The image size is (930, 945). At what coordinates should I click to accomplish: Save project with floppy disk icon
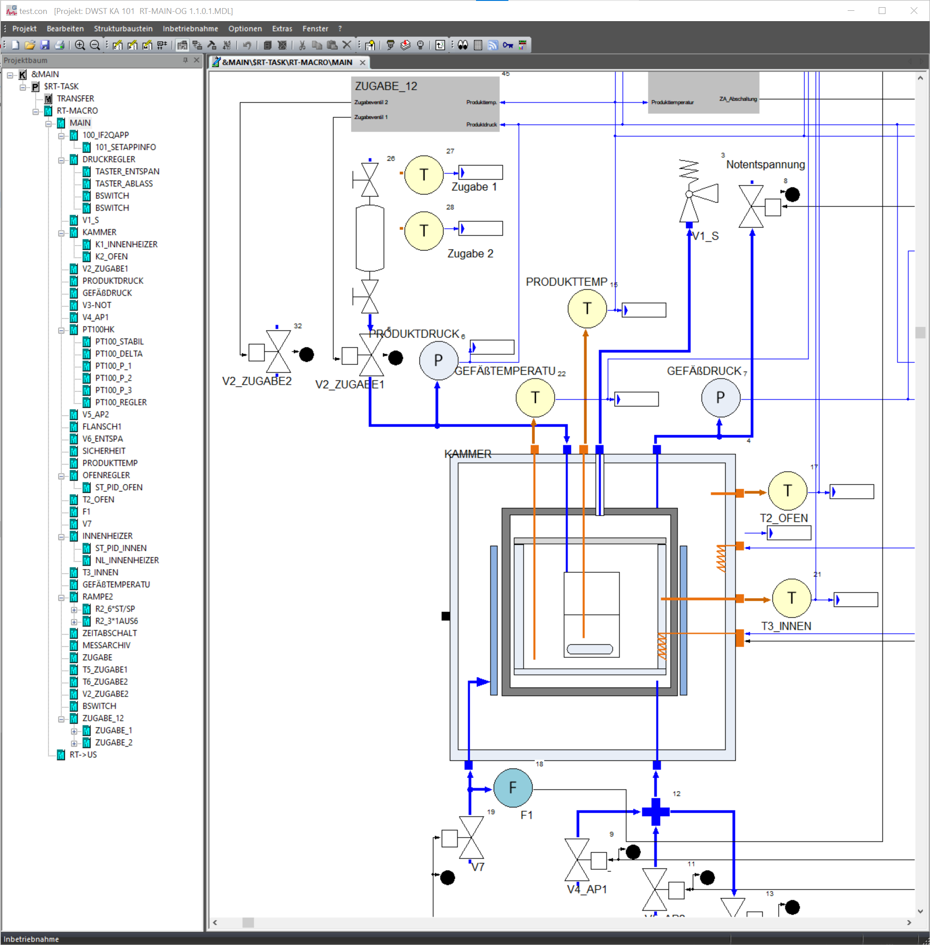(45, 45)
